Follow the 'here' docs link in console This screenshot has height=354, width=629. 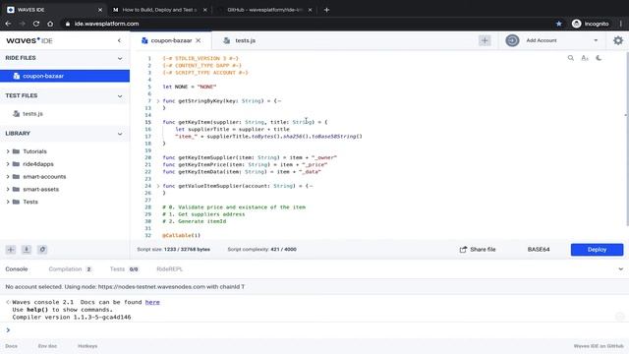pyautogui.click(x=152, y=302)
